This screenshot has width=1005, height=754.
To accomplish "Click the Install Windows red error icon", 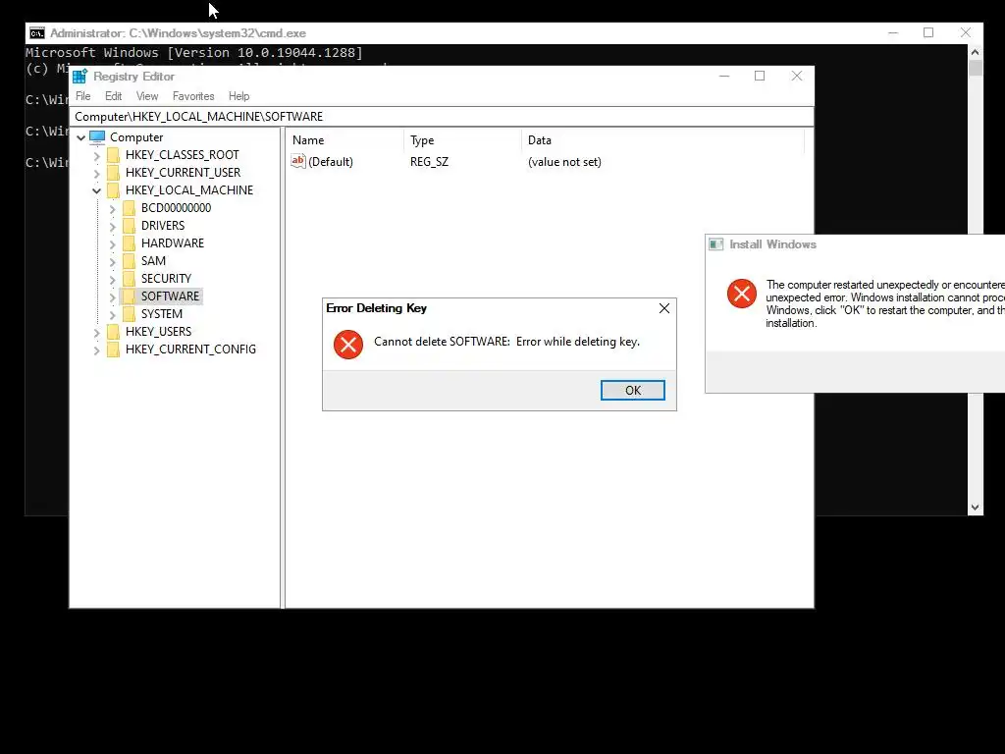I will coord(742,294).
